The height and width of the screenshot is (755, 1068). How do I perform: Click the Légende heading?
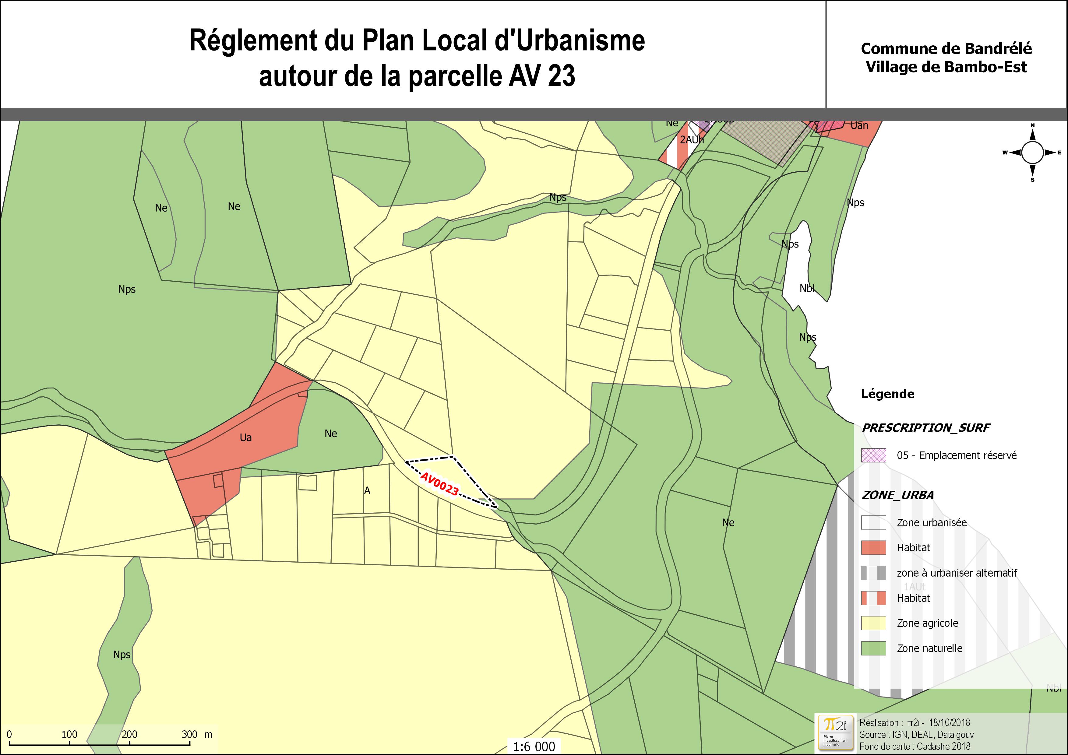point(887,394)
